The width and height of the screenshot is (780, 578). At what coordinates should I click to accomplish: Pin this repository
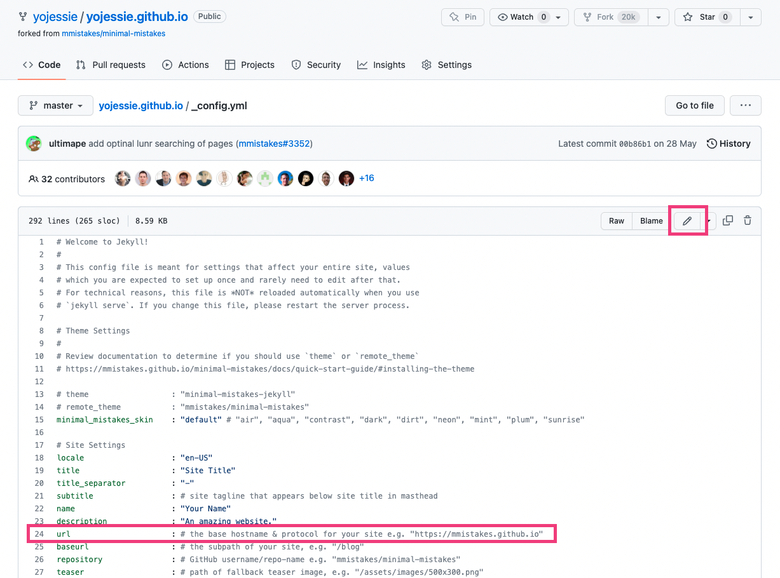[x=463, y=17]
